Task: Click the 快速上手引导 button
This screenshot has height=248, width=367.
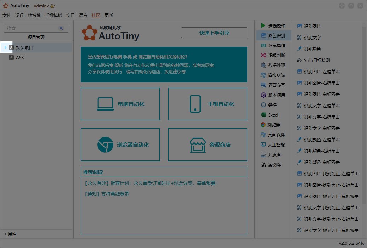Action: [x=214, y=33]
